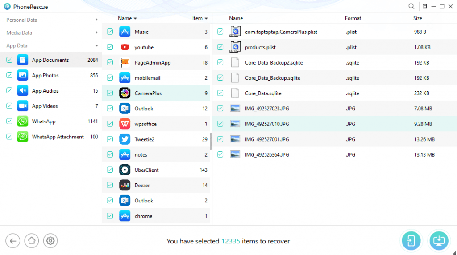Viewport: 457px width, 255px height.
Task: Click the file list Name column header
Action: (236, 18)
